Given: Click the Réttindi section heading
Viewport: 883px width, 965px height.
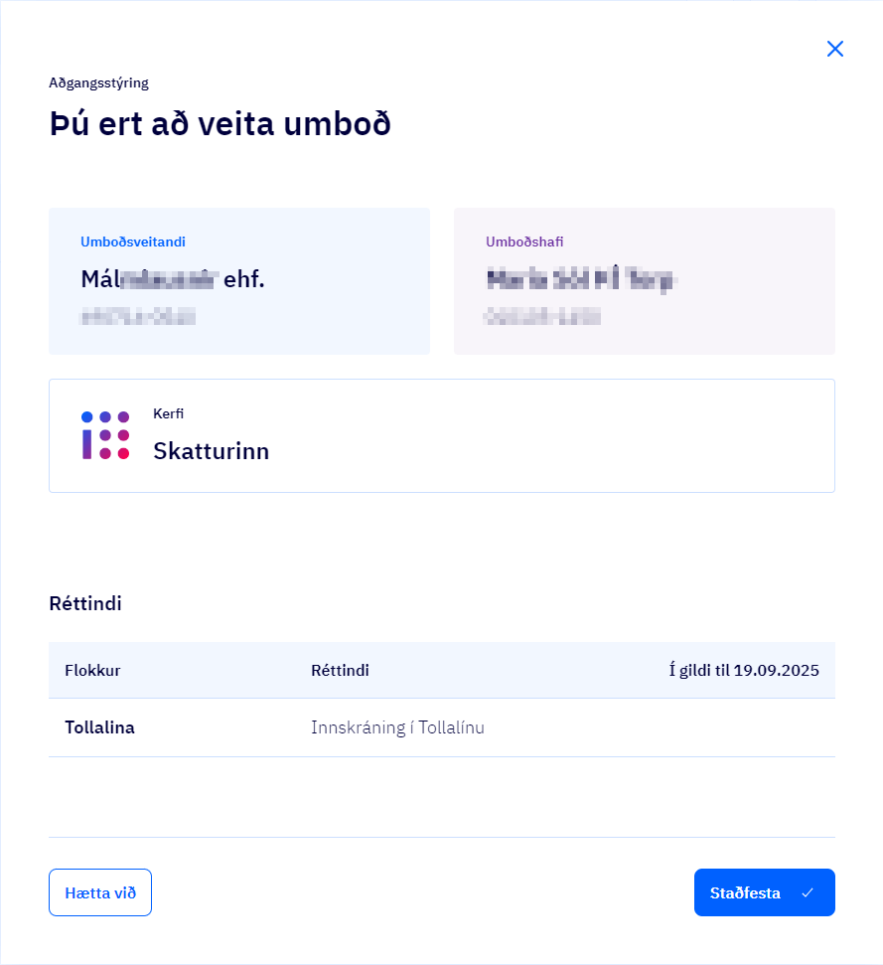Looking at the screenshot, I should click(x=85, y=603).
